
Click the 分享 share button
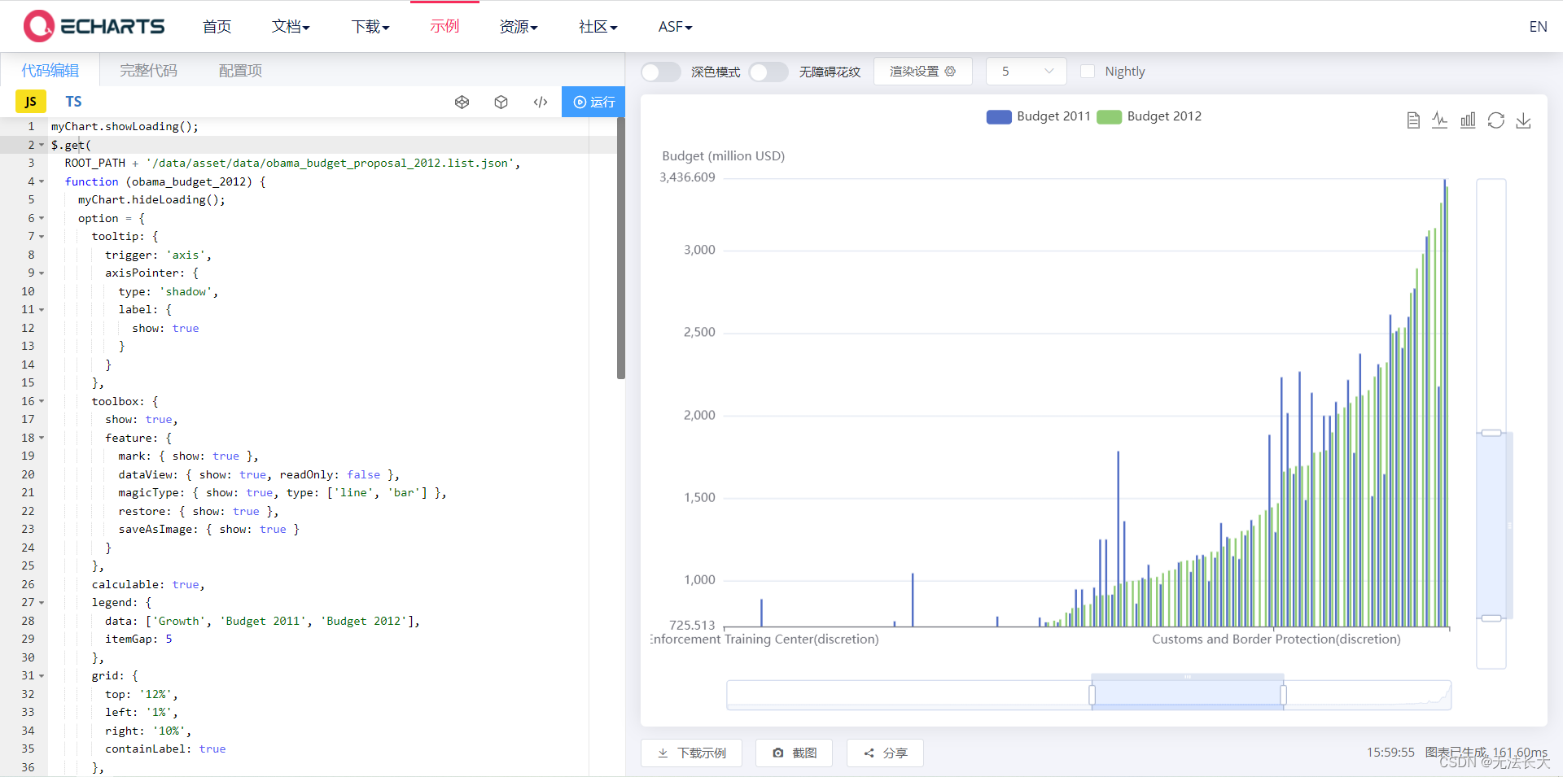click(x=885, y=753)
